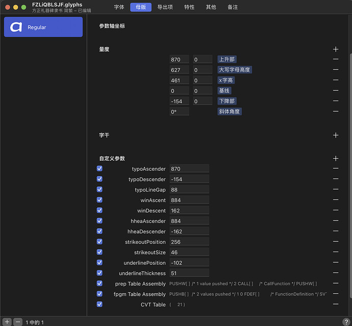Add a stem with the 字干 plus icon
Screen dimensions: 352x326
pyautogui.click(x=336, y=135)
